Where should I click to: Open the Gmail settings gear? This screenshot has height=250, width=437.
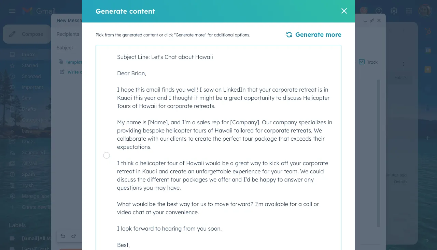394,11
